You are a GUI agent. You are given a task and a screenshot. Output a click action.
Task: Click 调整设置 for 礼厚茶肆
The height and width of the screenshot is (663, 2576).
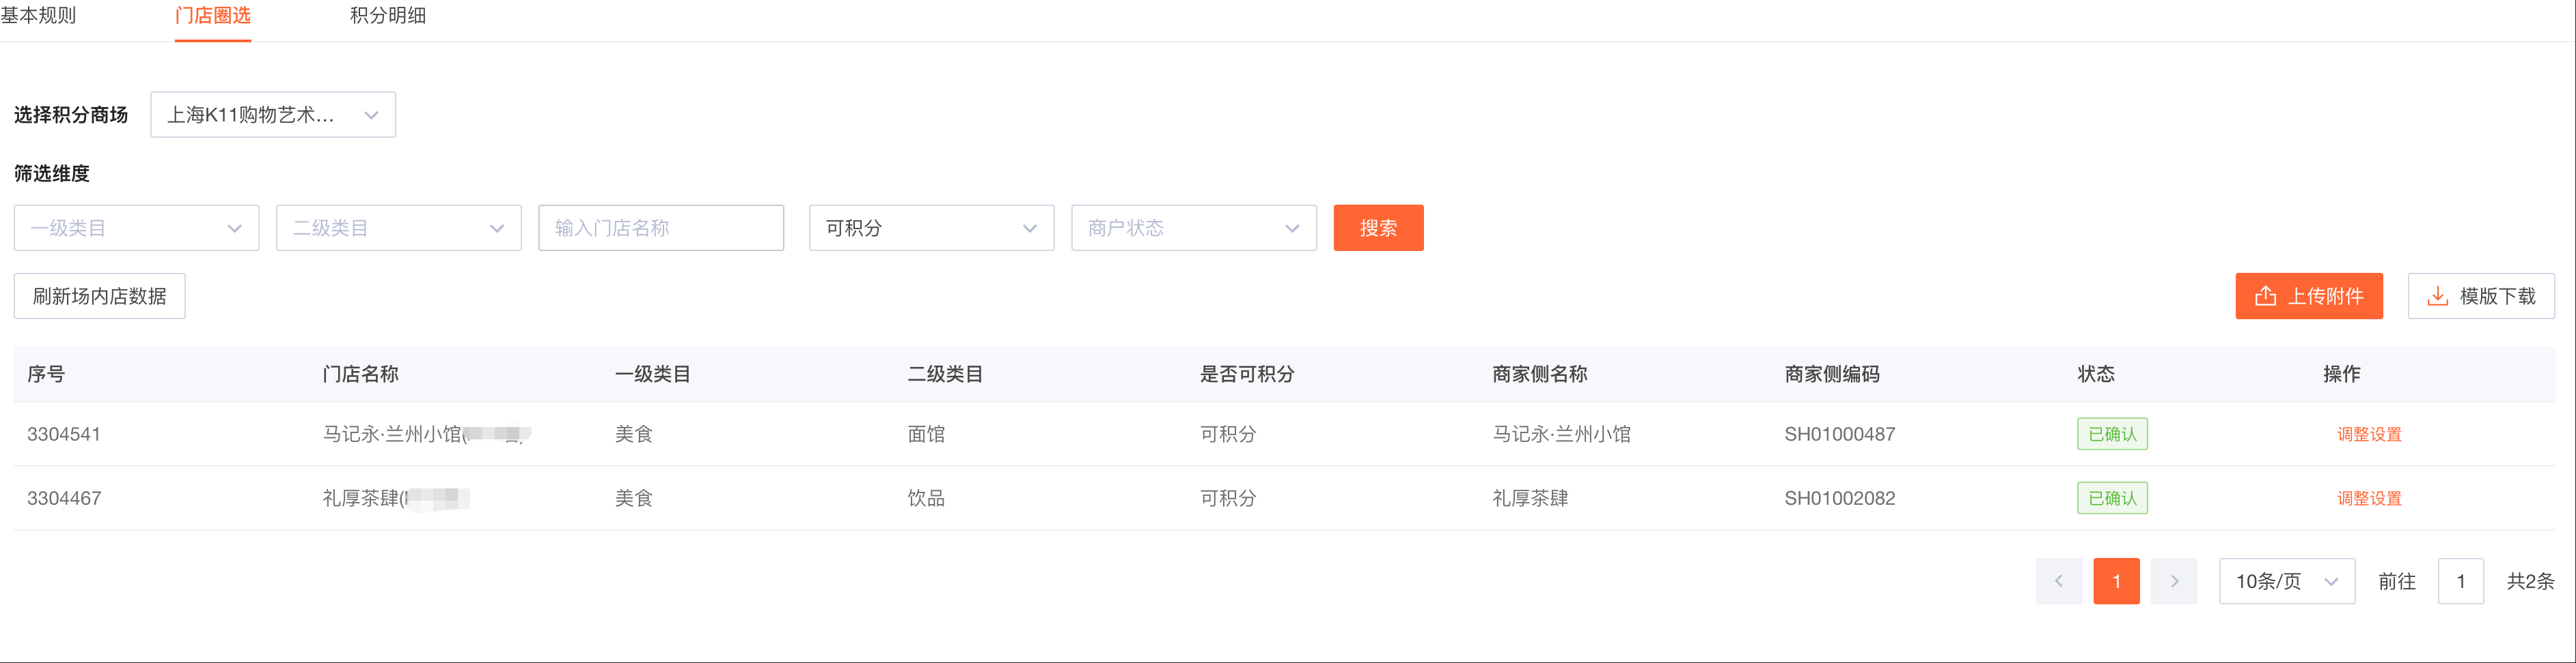click(x=2368, y=498)
